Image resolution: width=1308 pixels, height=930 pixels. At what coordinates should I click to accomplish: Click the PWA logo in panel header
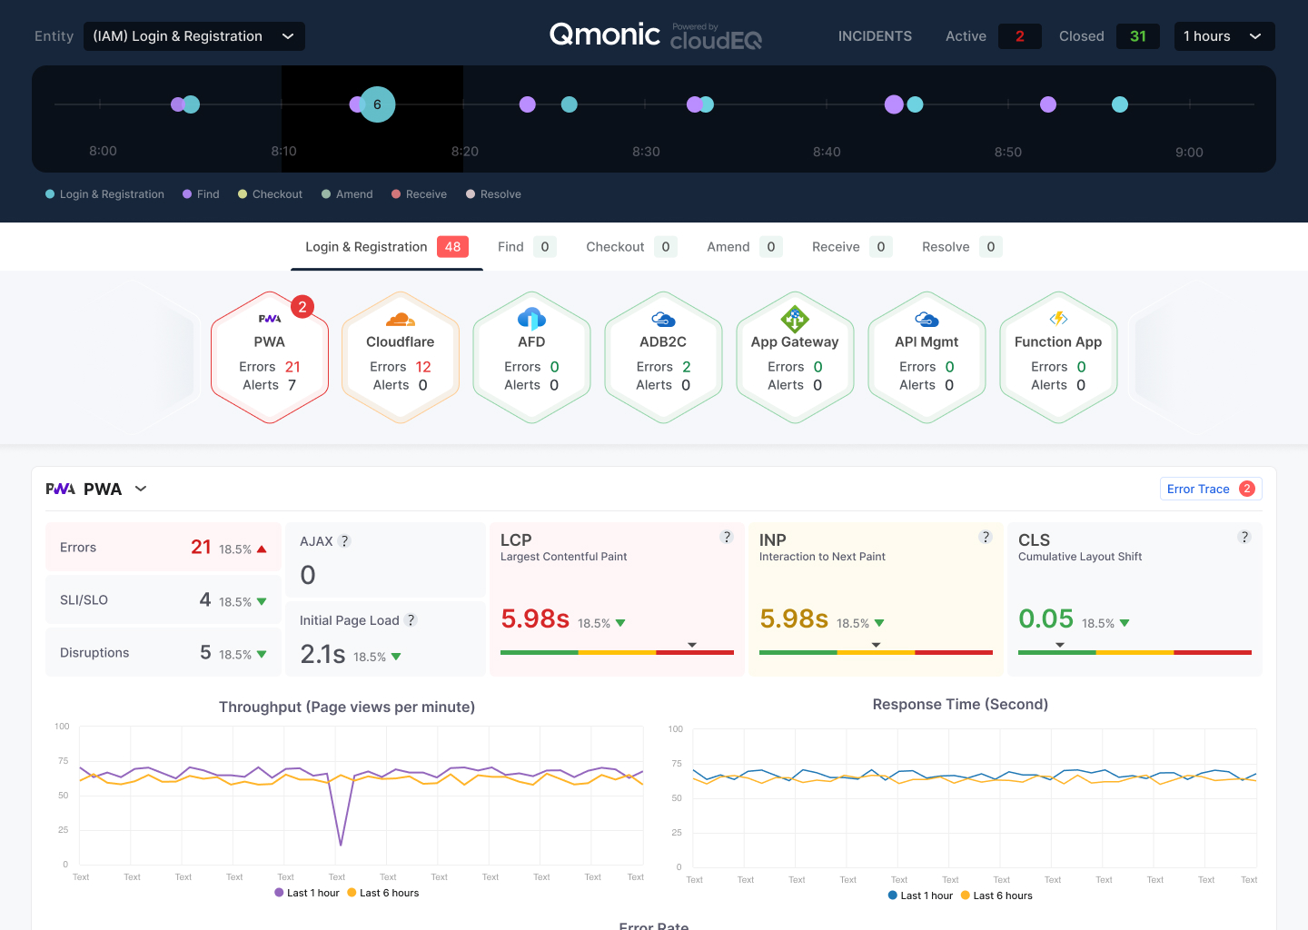[61, 489]
